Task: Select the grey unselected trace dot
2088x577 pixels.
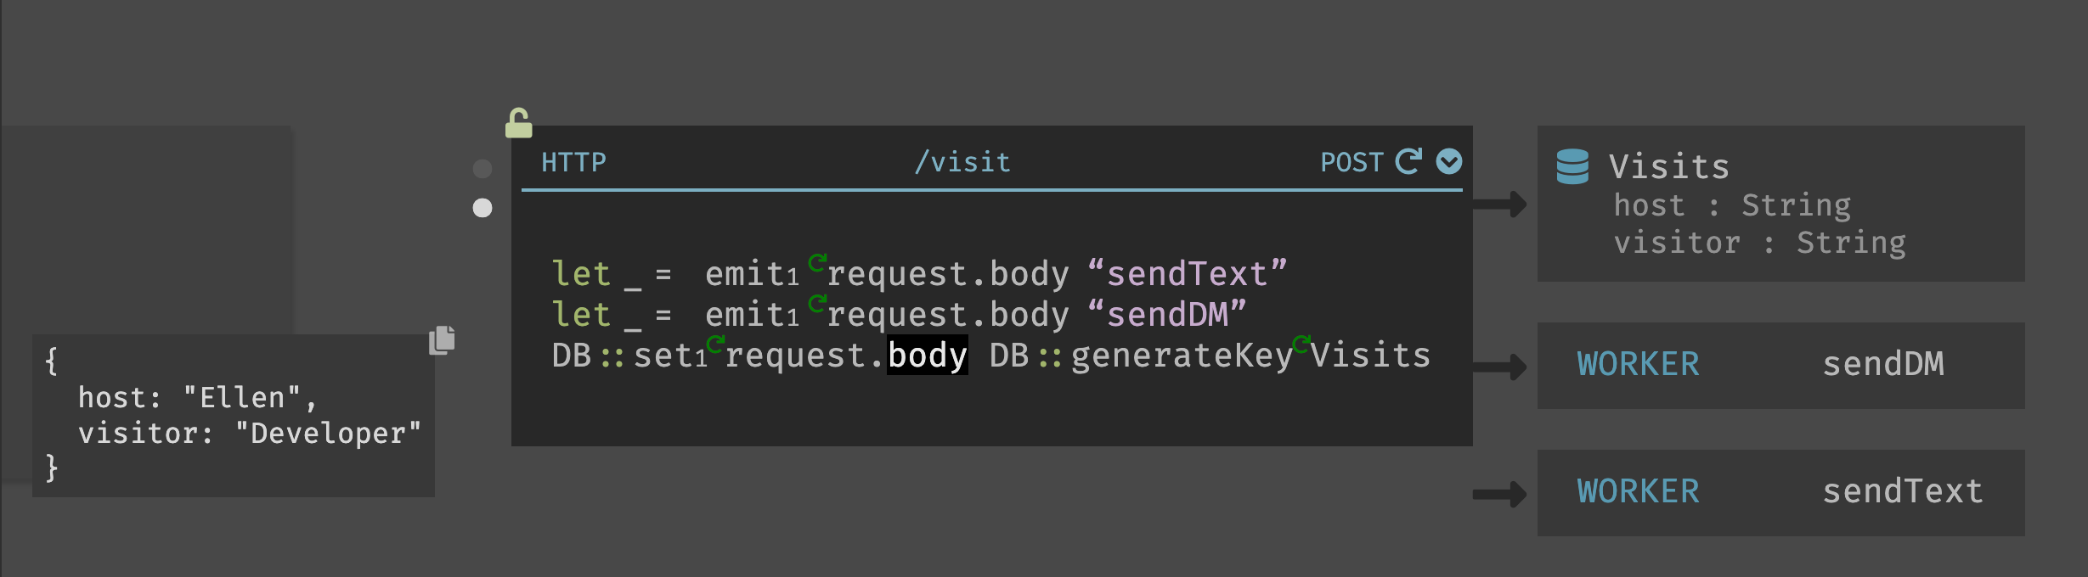Action: tap(482, 169)
